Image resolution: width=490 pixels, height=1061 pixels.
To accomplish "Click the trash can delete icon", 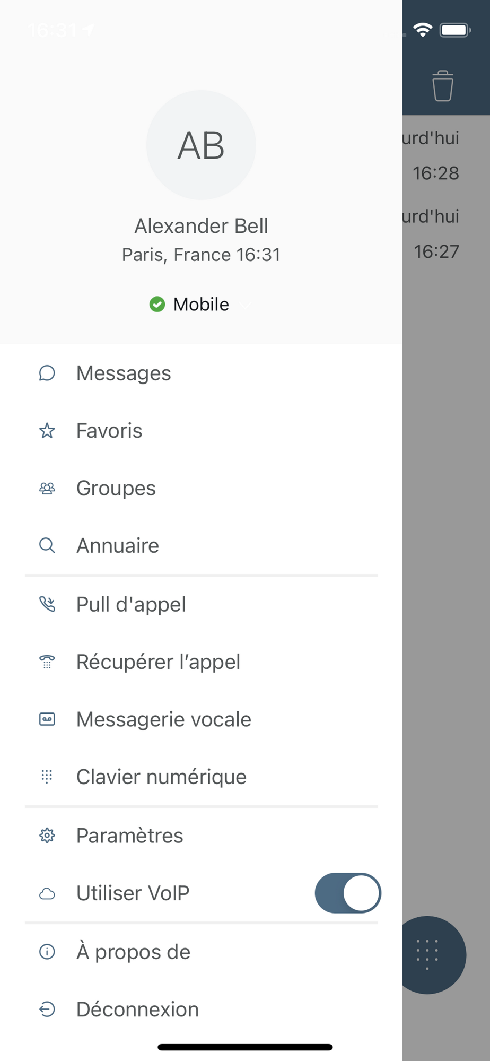I will click(x=442, y=86).
